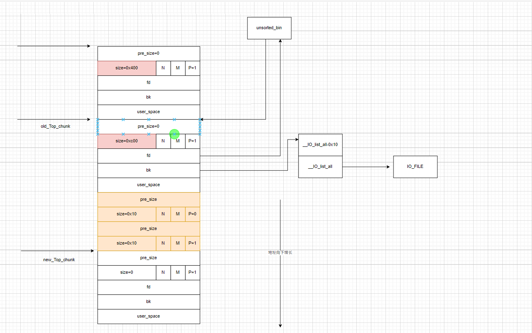The width and height of the screenshot is (532, 333).
Task: Click the N cell in the orange P=1 row
Action: point(163,243)
